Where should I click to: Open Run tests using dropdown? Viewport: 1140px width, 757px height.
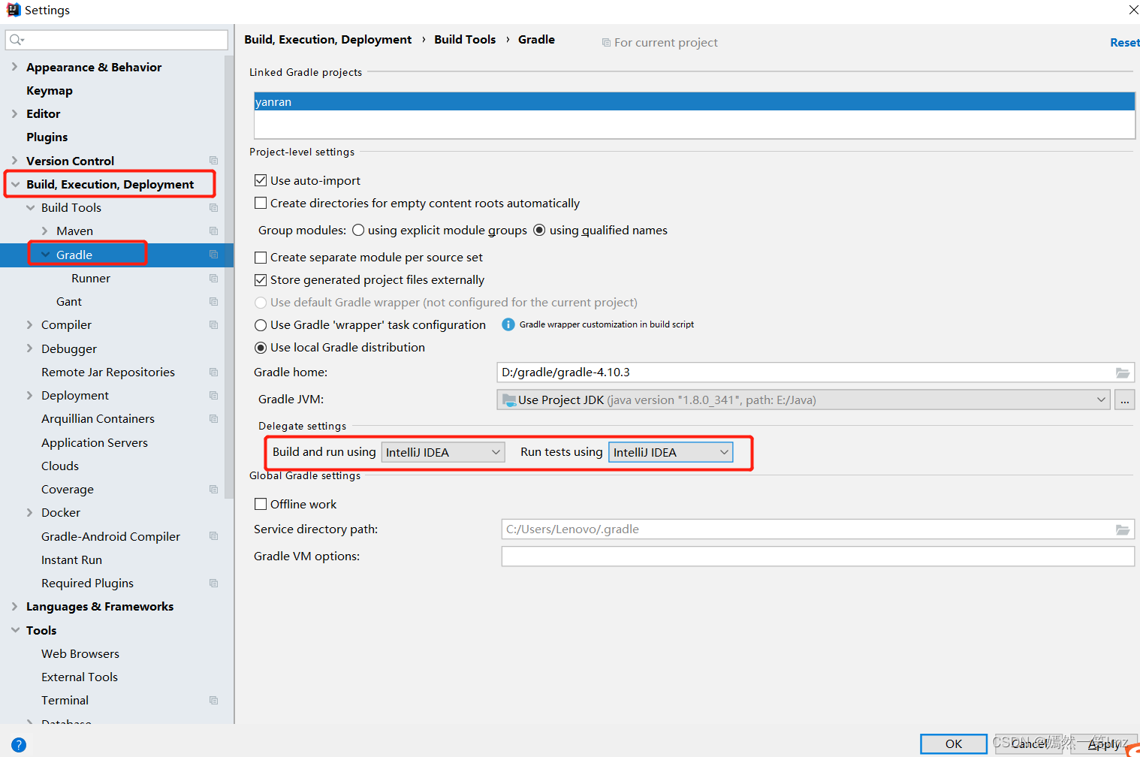pos(671,452)
